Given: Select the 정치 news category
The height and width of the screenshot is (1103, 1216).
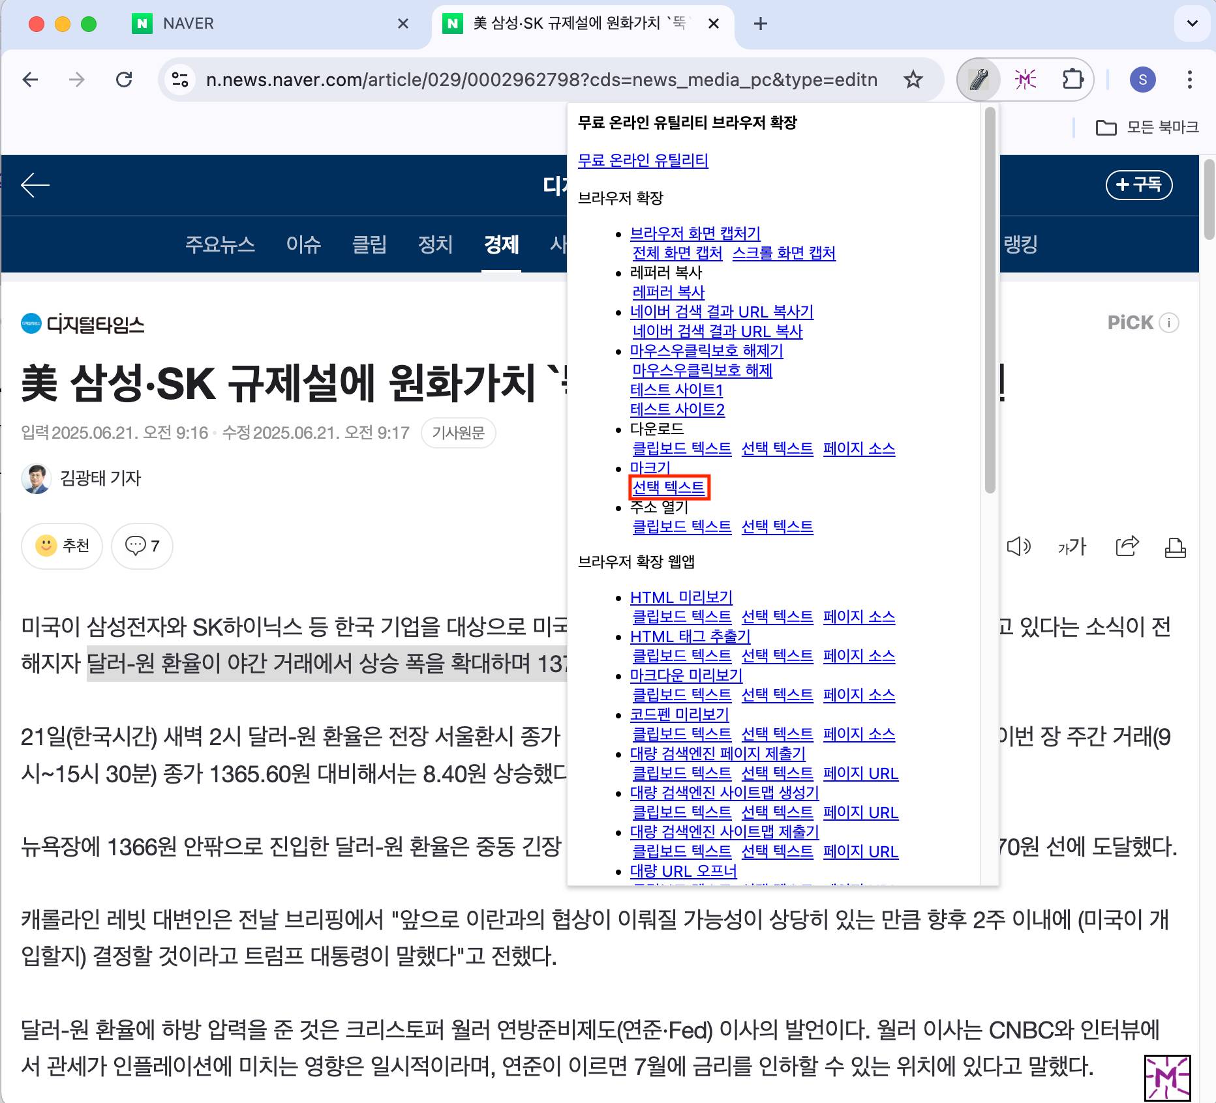Looking at the screenshot, I should (x=434, y=244).
